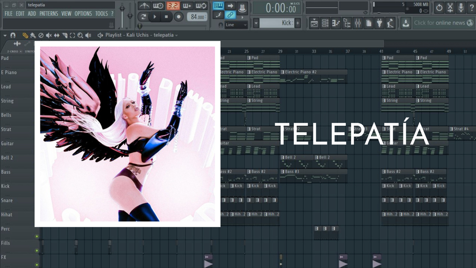Play the project
Viewport: 476px width, 268px height.
(x=155, y=17)
